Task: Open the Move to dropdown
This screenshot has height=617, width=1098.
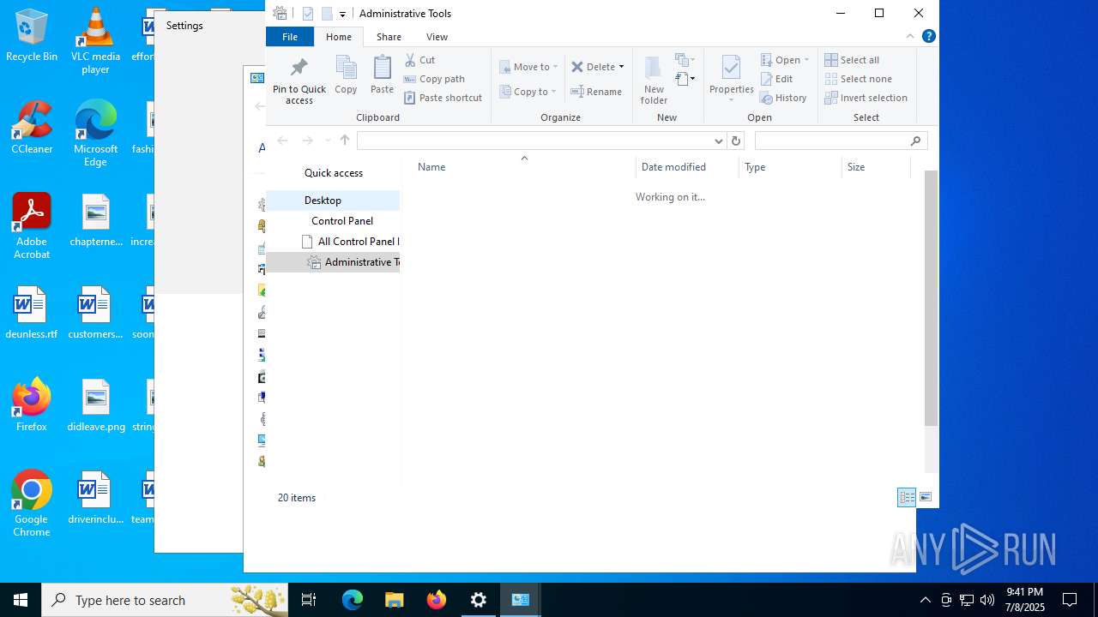Action: [528, 67]
